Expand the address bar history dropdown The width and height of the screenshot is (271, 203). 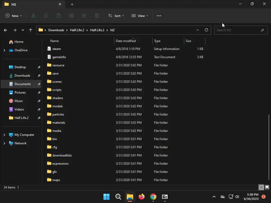pyautogui.click(x=197, y=30)
